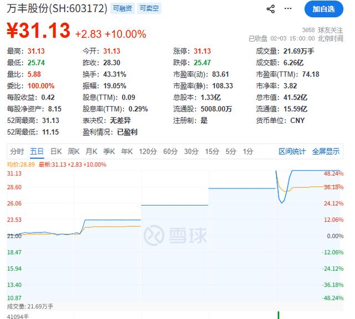Open the 30分 chart tab
Screen dimensions: 355x319
191,151
